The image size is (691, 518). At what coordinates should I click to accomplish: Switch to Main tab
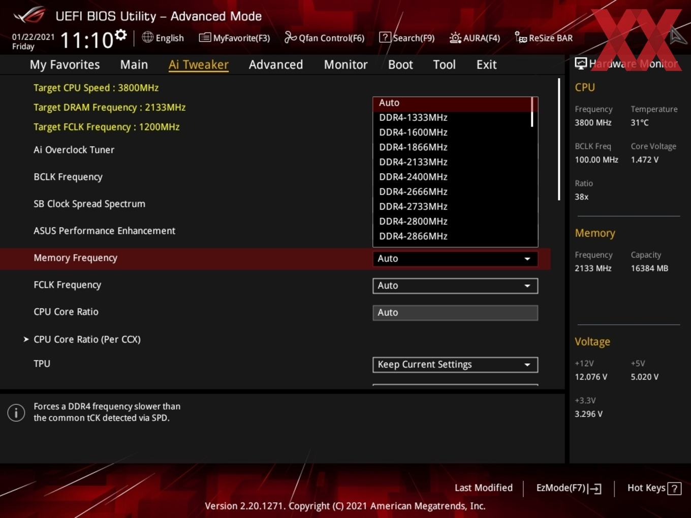(134, 64)
